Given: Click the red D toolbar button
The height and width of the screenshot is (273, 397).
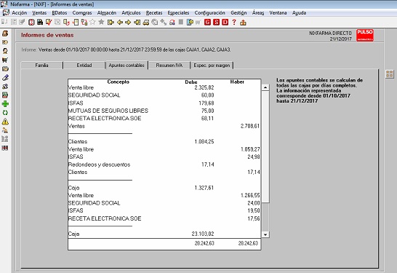Looking at the screenshot, I should click(225, 23).
